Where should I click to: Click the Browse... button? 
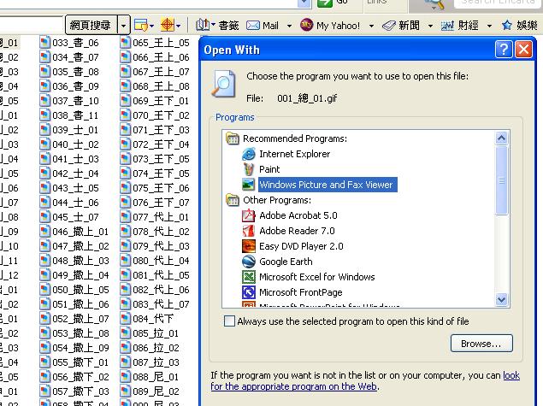click(481, 344)
